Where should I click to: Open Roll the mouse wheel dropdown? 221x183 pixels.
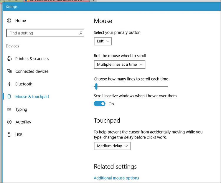pos(119,65)
